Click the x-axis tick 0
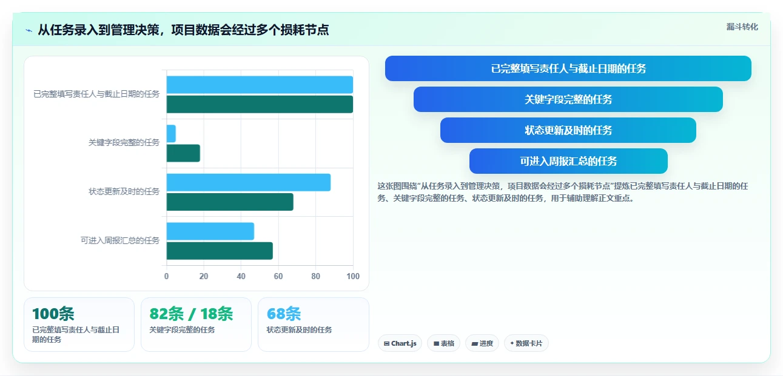Screen dimensions: 783x376 [x=167, y=276]
